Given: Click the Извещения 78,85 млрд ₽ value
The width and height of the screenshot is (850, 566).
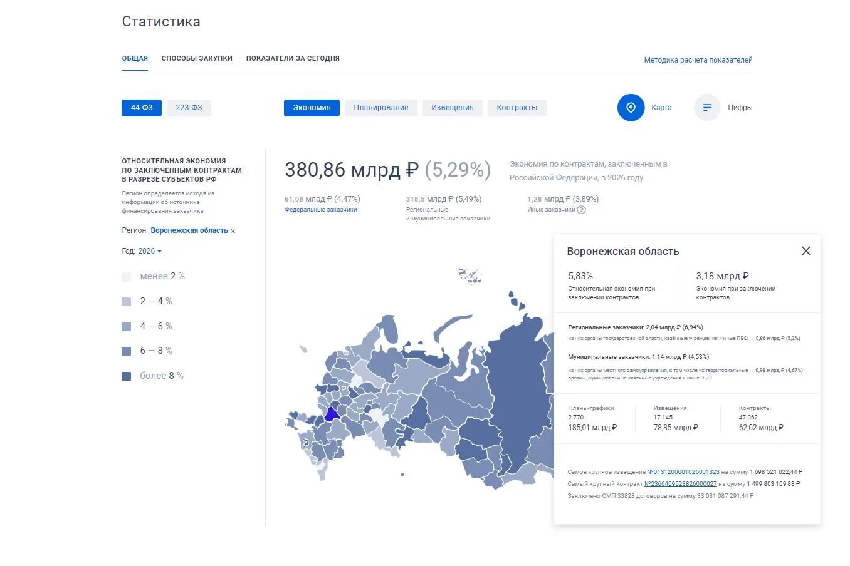Looking at the screenshot, I should click(x=676, y=428).
